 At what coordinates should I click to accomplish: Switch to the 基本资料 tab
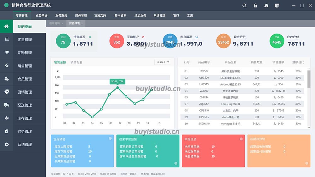point(54,24)
